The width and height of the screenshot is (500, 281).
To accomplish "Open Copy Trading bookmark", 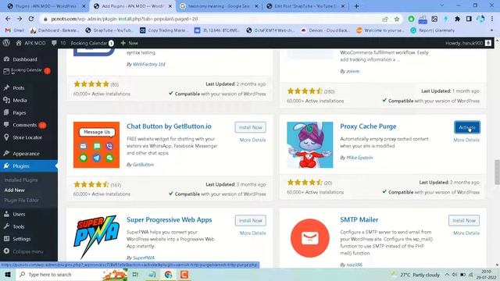I will pyautogui.click(x=164, y=30).
